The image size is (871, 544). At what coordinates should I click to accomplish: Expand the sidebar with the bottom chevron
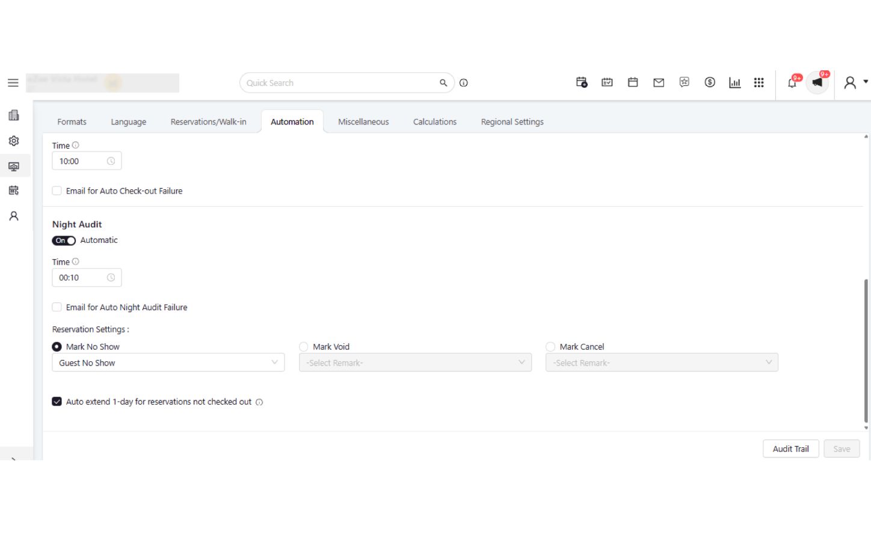(x=14, y=458)
